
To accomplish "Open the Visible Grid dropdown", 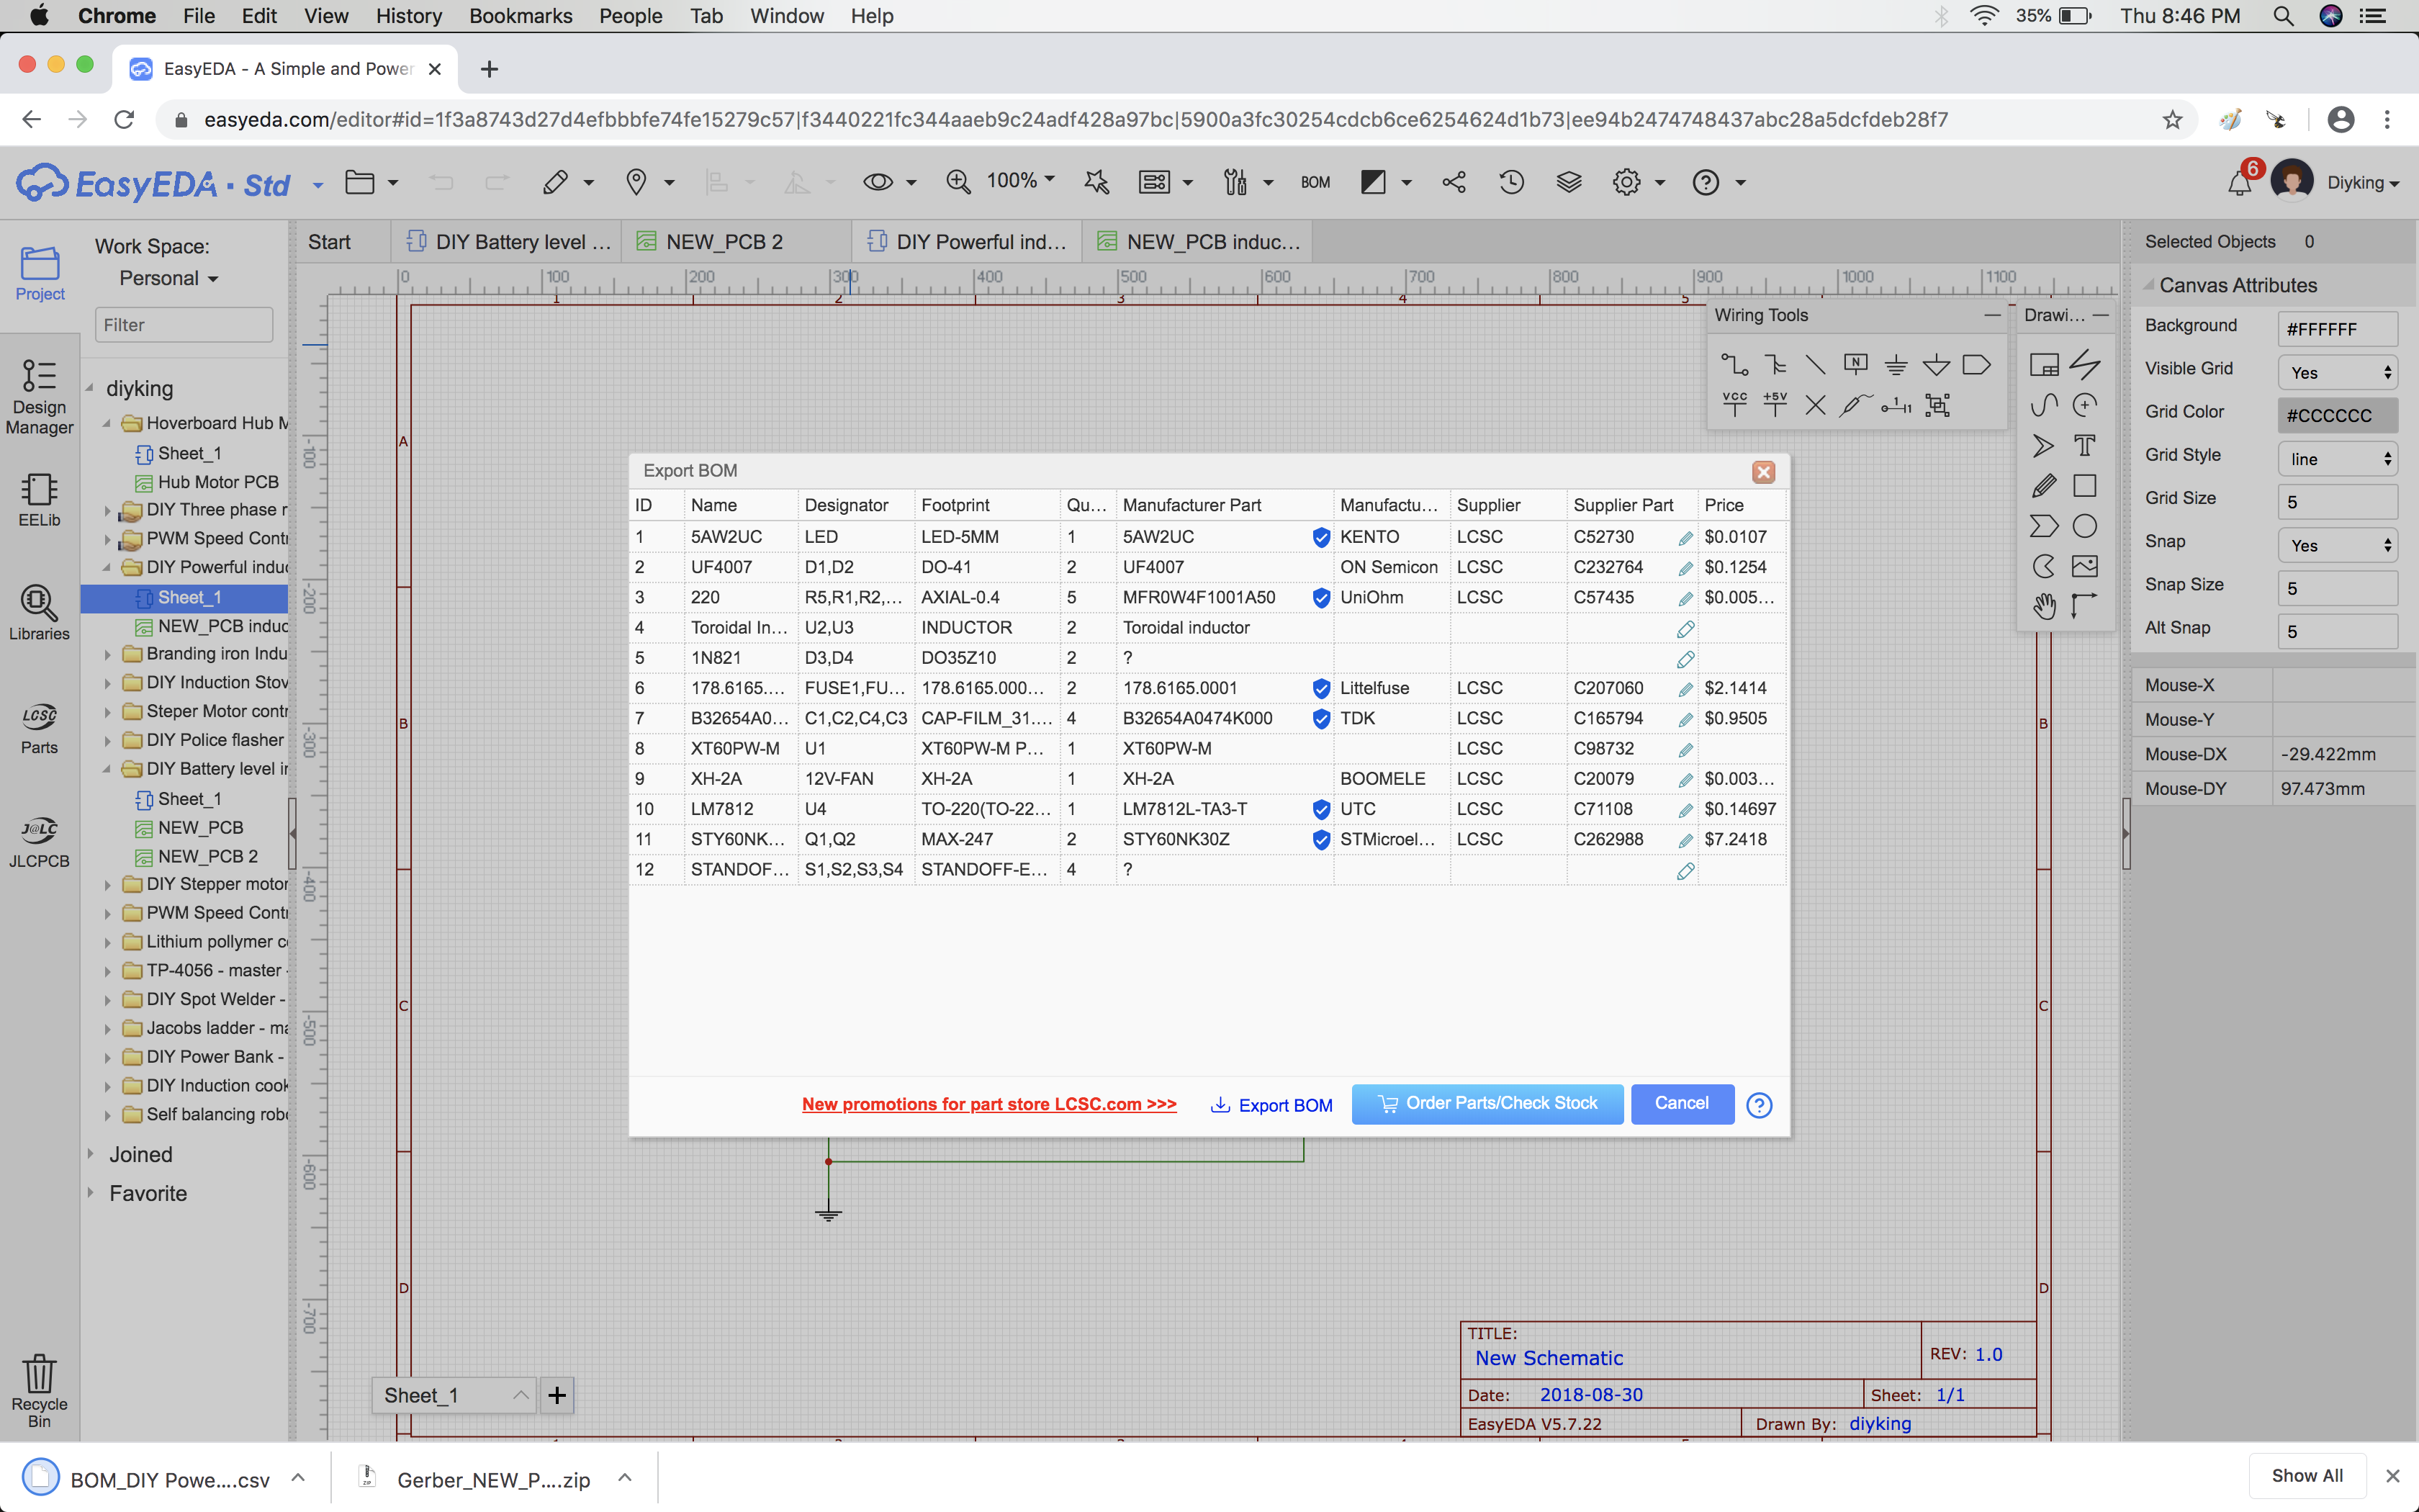I will click(x=2337, y=372).
